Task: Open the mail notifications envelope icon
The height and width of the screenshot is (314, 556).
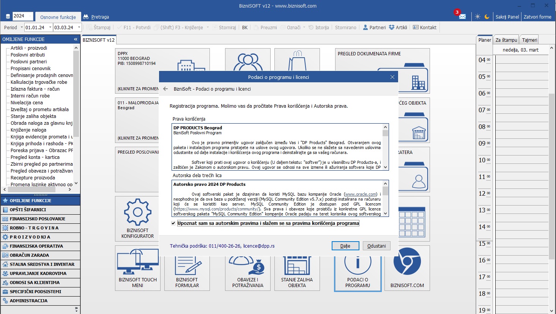Action: click(x=462, y=16)
